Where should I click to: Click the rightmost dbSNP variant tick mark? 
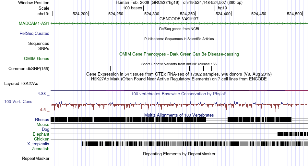(x=212, y=68)
